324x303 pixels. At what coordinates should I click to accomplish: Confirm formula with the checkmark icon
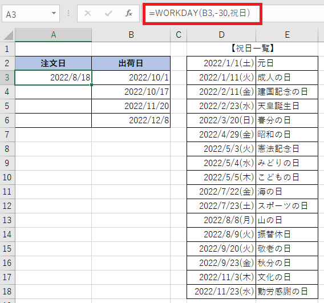(108, 14)
